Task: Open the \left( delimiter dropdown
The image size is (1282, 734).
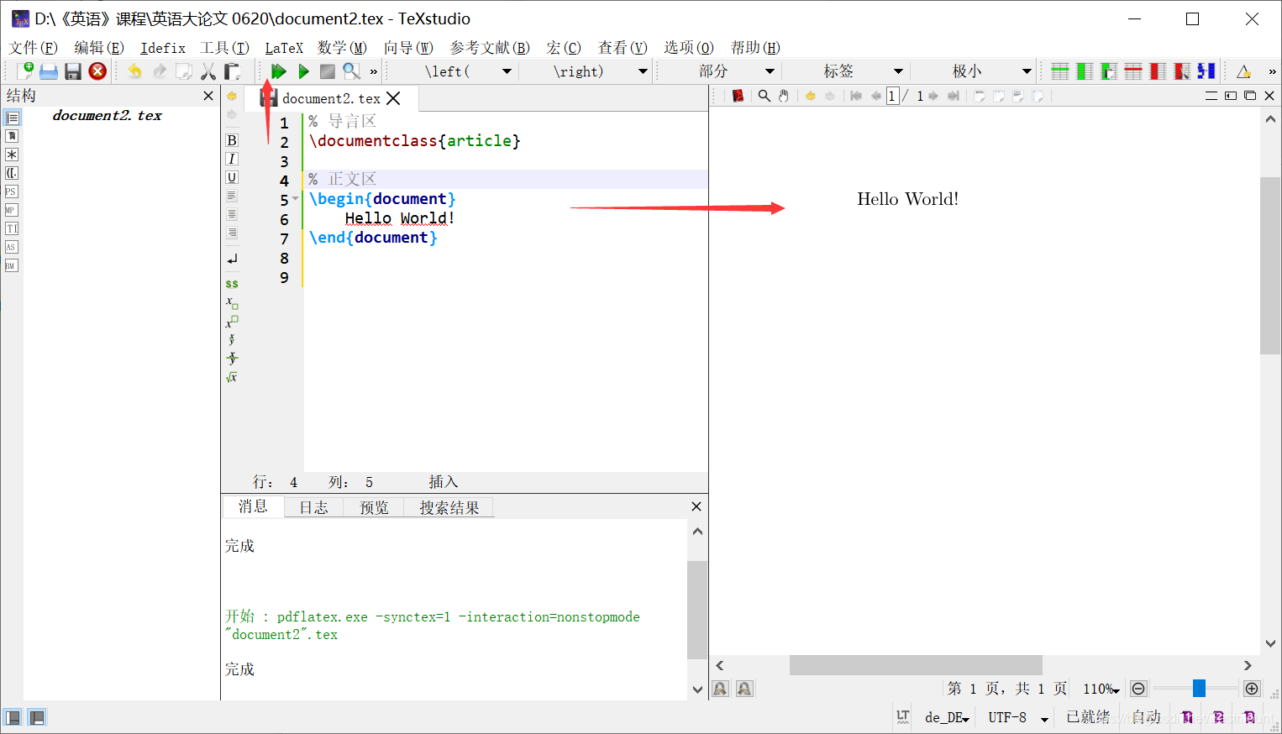Action: coord(507,71)
